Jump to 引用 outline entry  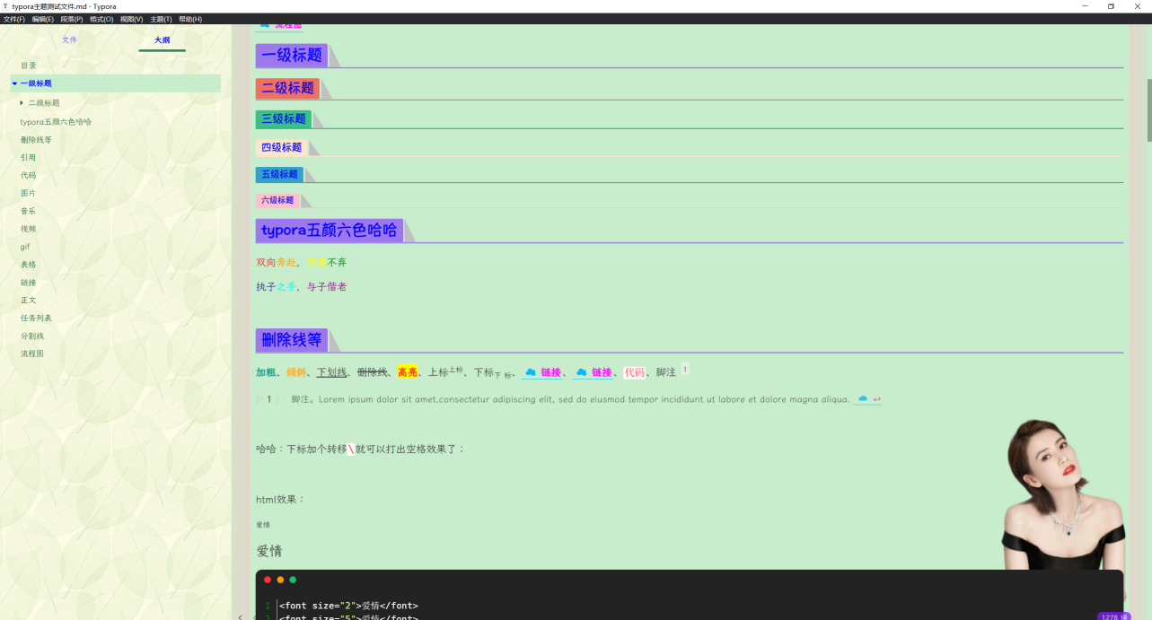[29, 157]
